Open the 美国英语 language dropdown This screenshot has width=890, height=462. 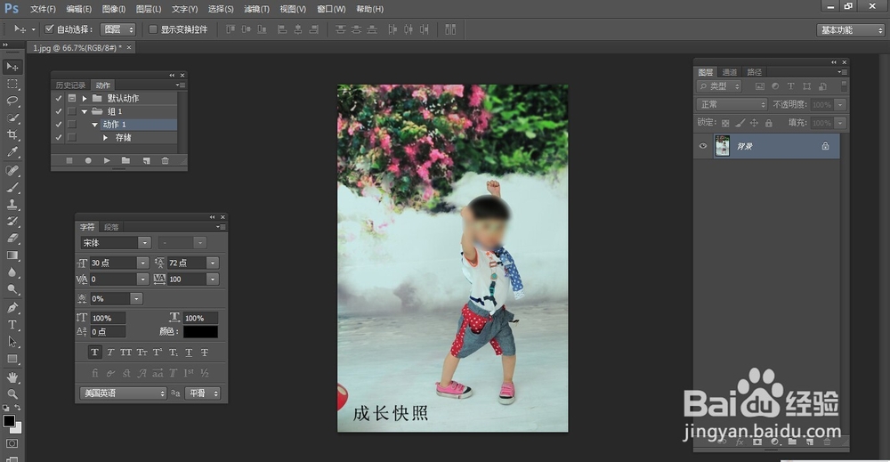[123, 393]
